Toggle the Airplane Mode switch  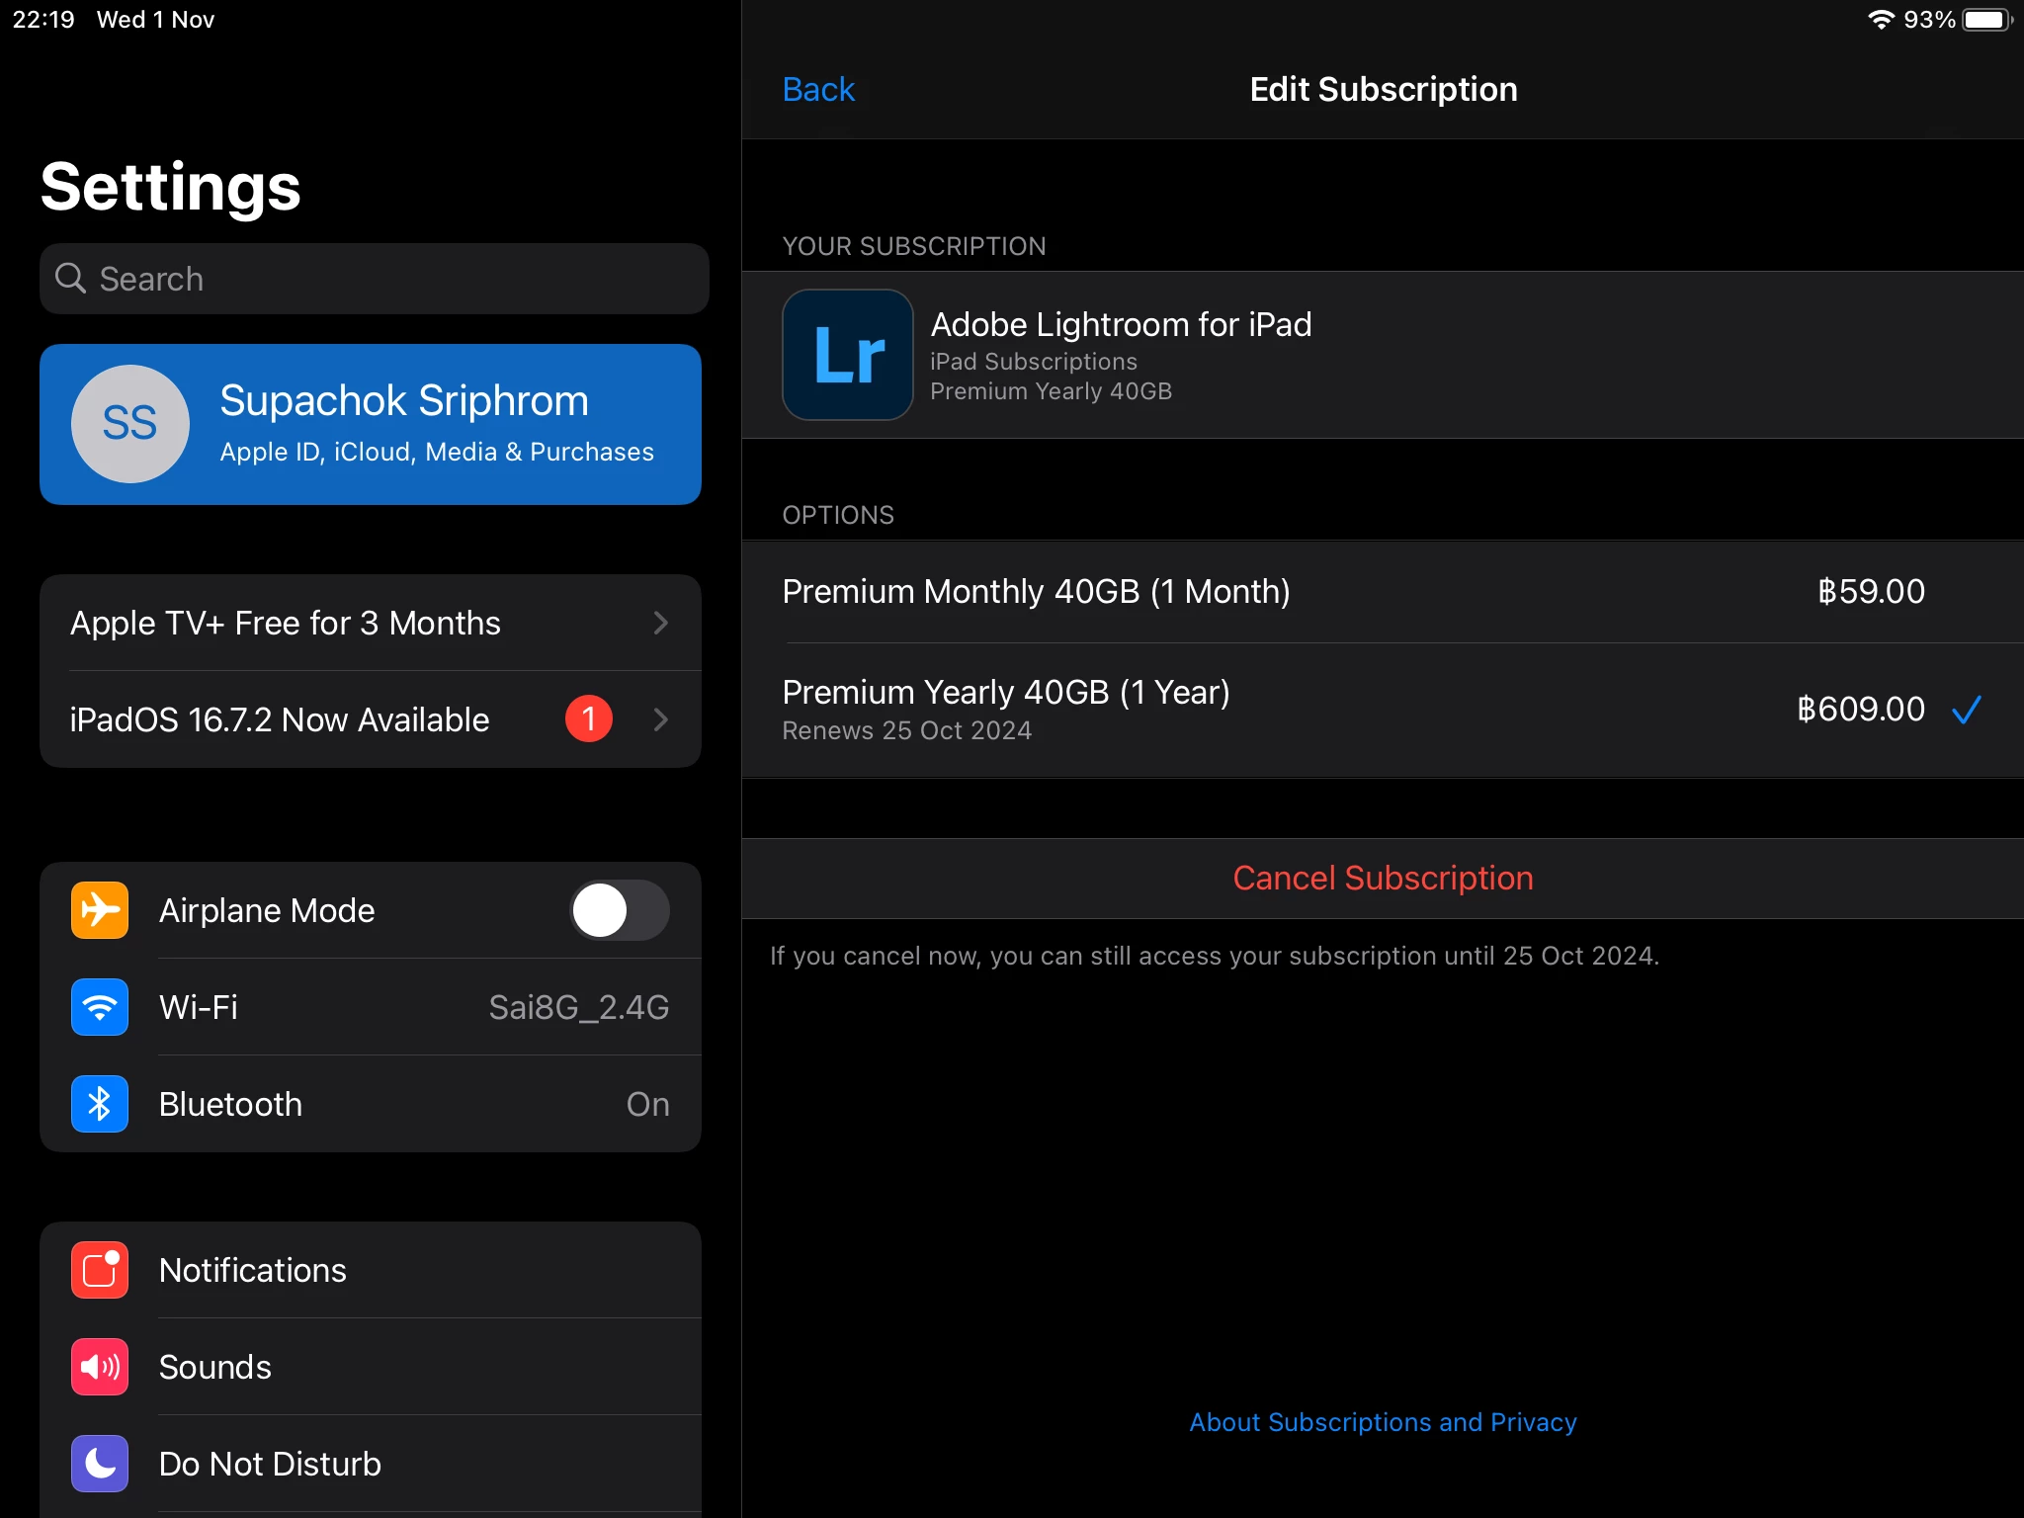coord(619,909)
